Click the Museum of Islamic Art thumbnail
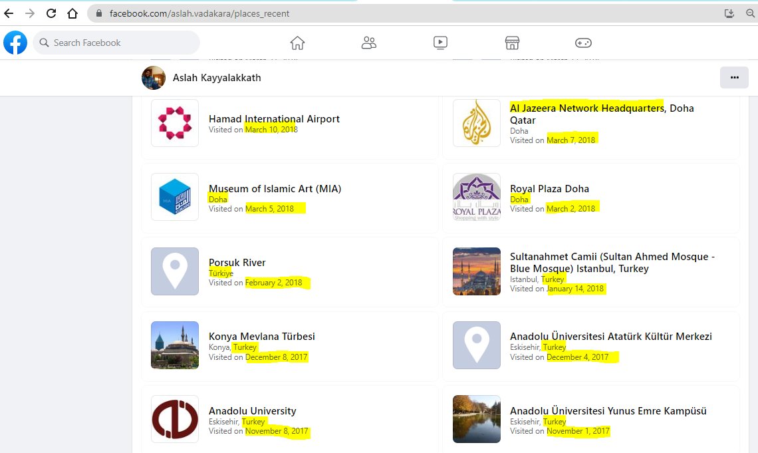Screen dimensions: 758x453 tap(175, 197)
